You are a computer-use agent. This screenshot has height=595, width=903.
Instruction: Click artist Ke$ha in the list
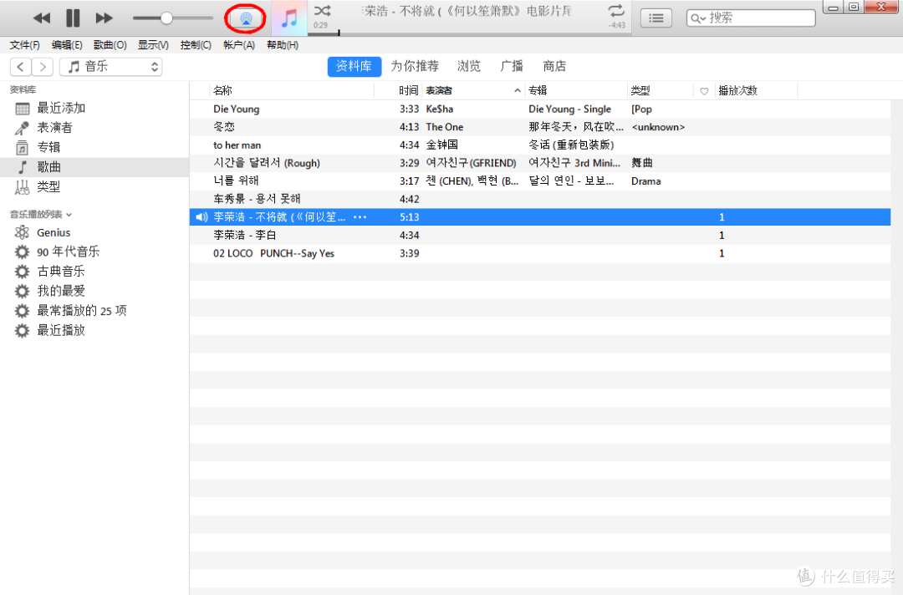[x=440, y=109]
